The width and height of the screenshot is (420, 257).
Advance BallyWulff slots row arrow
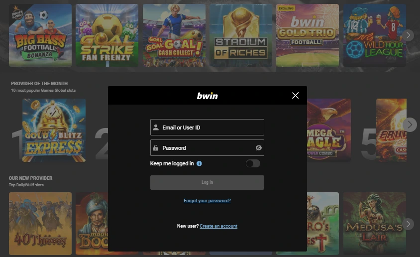pos(408,224)
